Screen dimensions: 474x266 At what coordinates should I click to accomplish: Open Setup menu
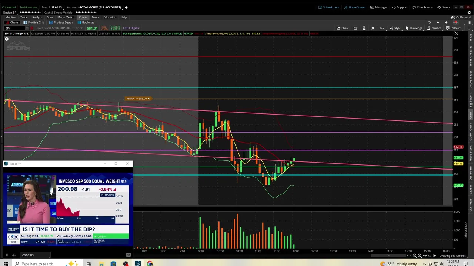pos(443,7)
